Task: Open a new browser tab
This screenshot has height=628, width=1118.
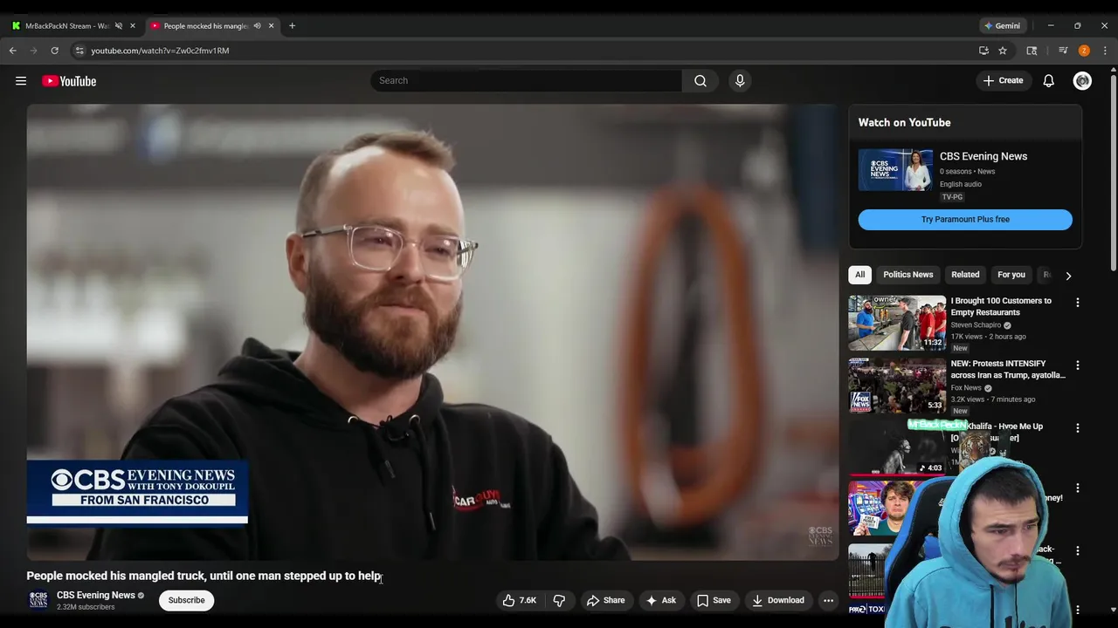Action: tap(292, 26)
